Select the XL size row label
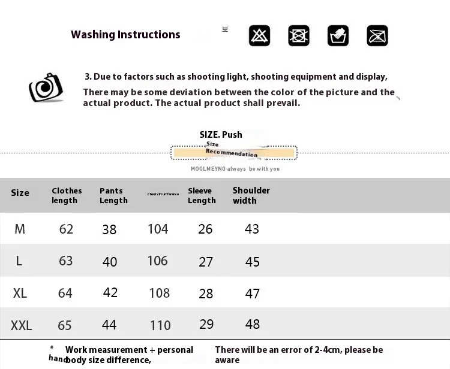The width and height of the screenshot is (450, 369). pos(20,293)
